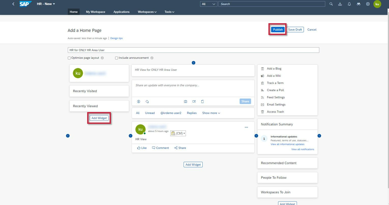Open the HR - New workspace dropdown
The width and height of the screenshot is (389, 205).
click(46, 4)
